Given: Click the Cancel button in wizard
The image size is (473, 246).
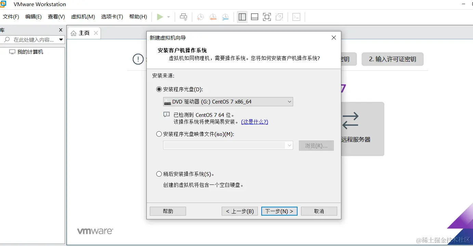Looking at the screenshot, I should tap(319, 211).
